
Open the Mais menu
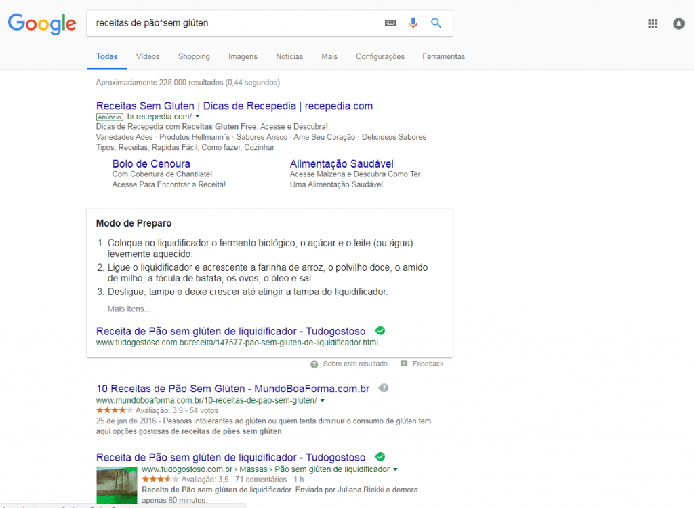329,56
